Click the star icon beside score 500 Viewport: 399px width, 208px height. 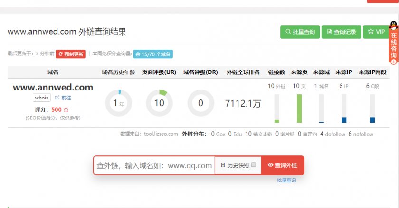pyautogui.click(x=66, y=109)
